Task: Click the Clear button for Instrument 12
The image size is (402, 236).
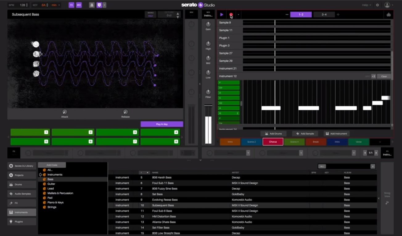Action: click(384, 76)
